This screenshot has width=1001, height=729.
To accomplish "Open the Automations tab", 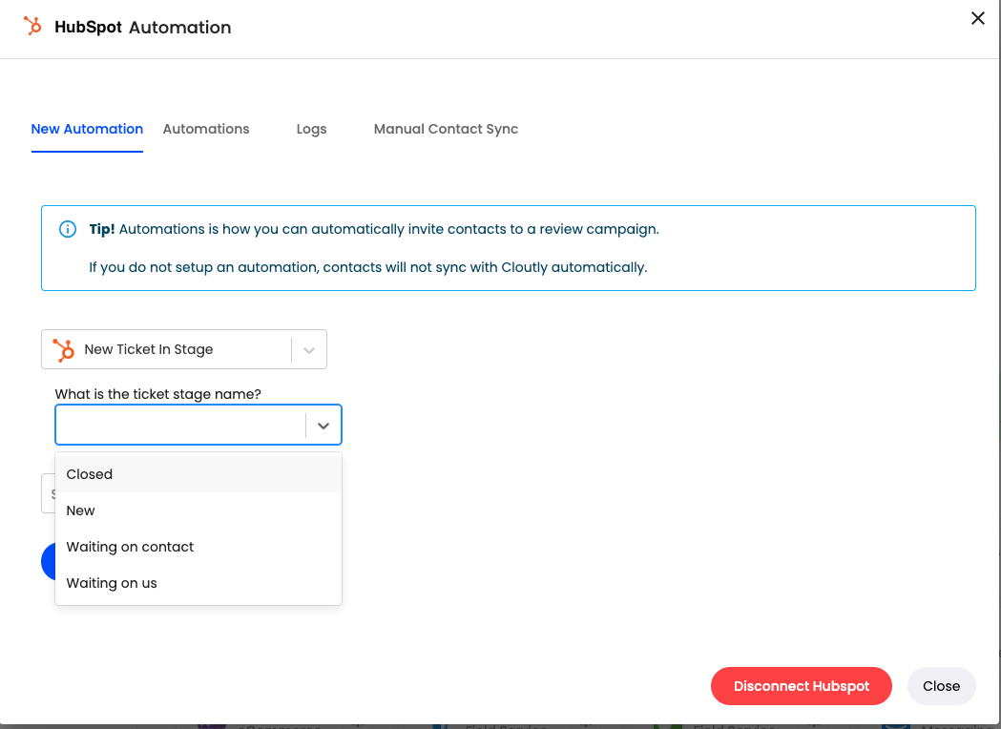I will click(206, 129).
